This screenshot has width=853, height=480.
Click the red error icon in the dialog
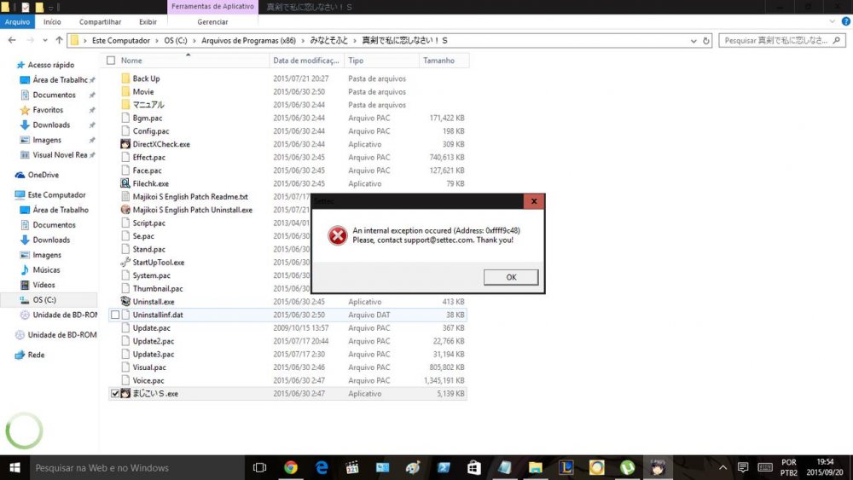click(x=338, y=235)
